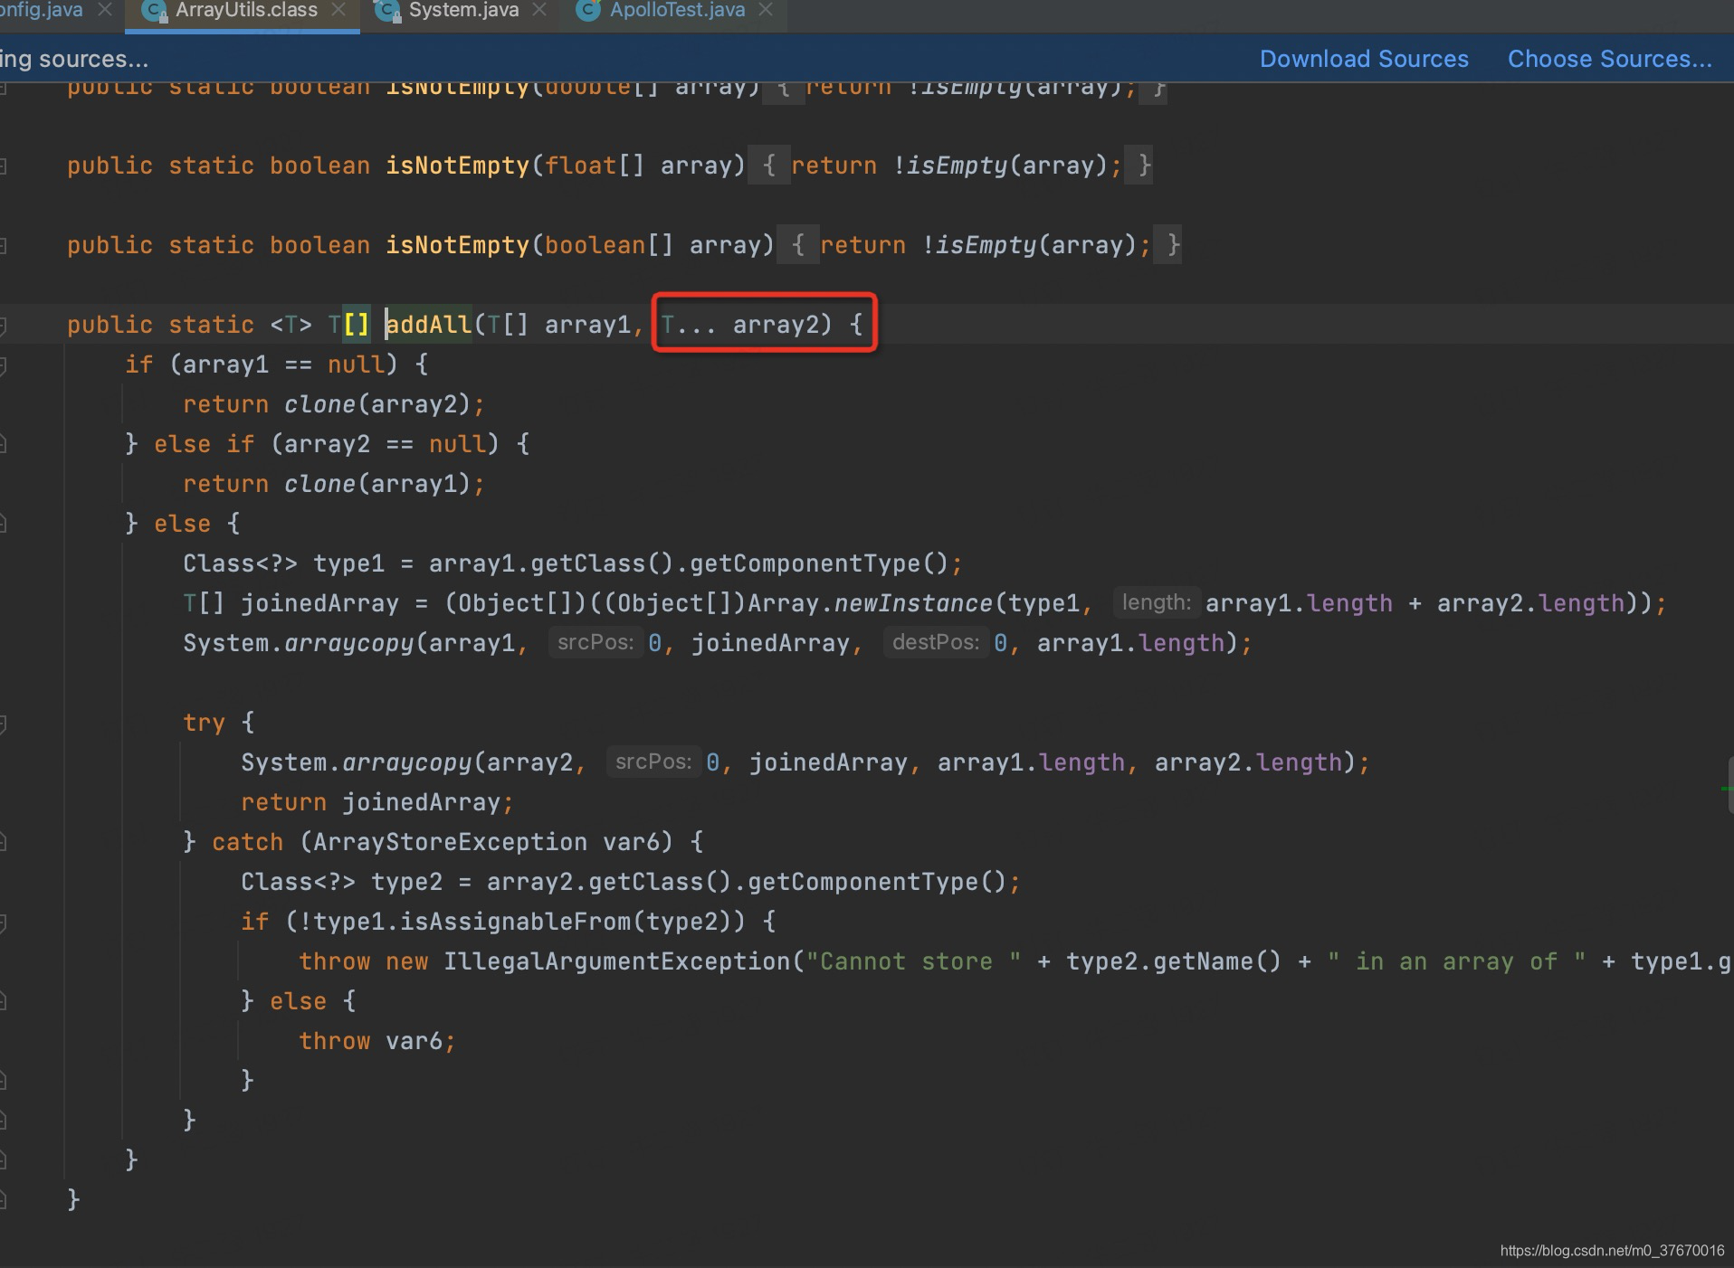Click Array.newInstance call in joinedArray line

[870, 603]
